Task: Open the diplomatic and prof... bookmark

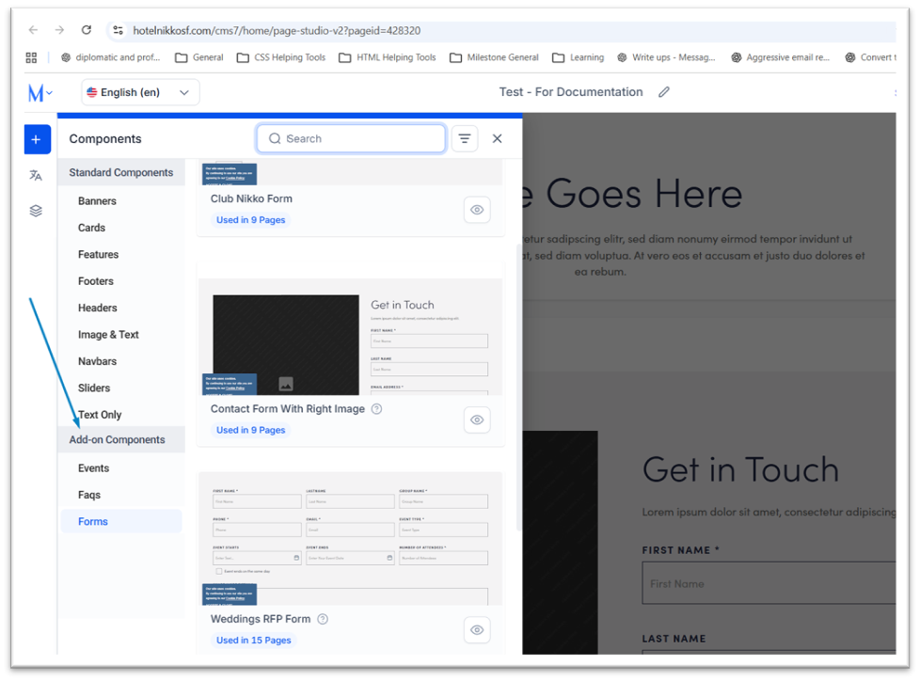Action: click(110, 57)
